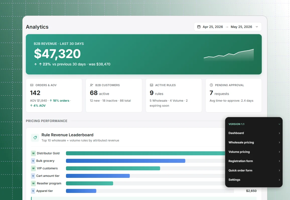Screen dimensions: 290x200
Task: Expand the Volume pricing submenu arrow
Action: pyautogui.click(x=279, y=152)
